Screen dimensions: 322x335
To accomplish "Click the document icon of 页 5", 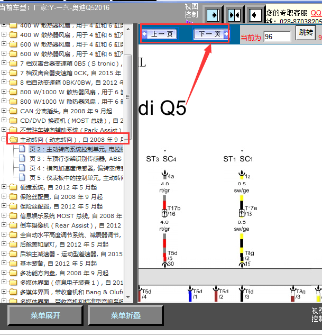I will tap(22, 177).
